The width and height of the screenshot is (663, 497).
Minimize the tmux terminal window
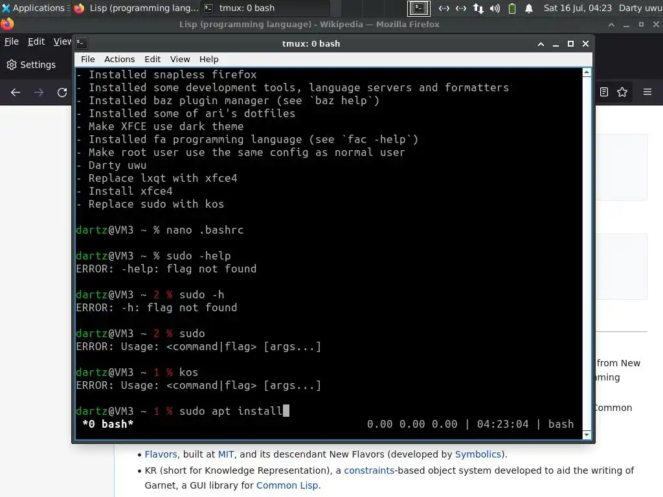(556, 43)
